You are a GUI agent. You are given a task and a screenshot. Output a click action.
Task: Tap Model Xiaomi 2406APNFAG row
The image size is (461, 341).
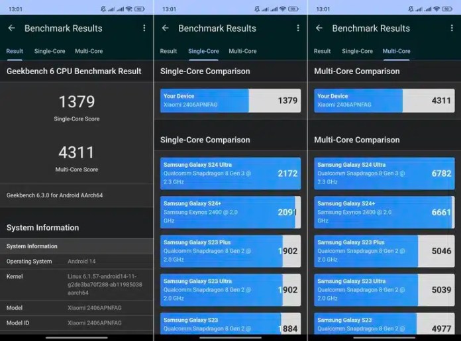point(77,308)
